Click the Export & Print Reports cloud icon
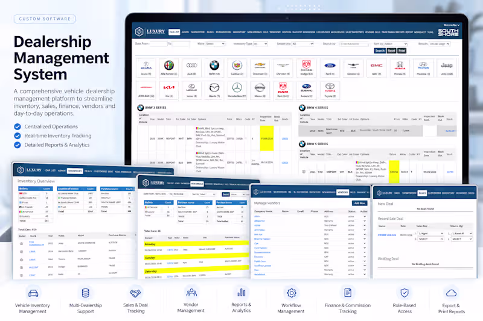This screenshot has width=483, height=321. (451, 293)
